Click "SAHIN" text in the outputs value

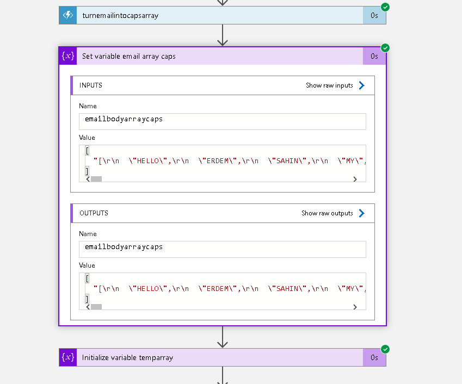287,289
